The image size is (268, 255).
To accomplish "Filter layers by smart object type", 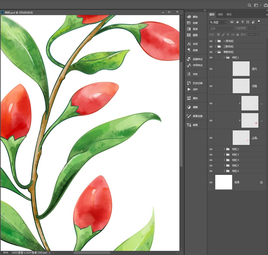I will [x=253, y=22].
